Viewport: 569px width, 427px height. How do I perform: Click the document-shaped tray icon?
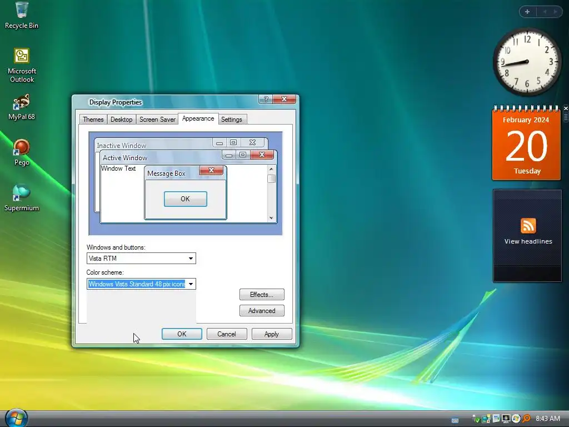click(496, 419)
